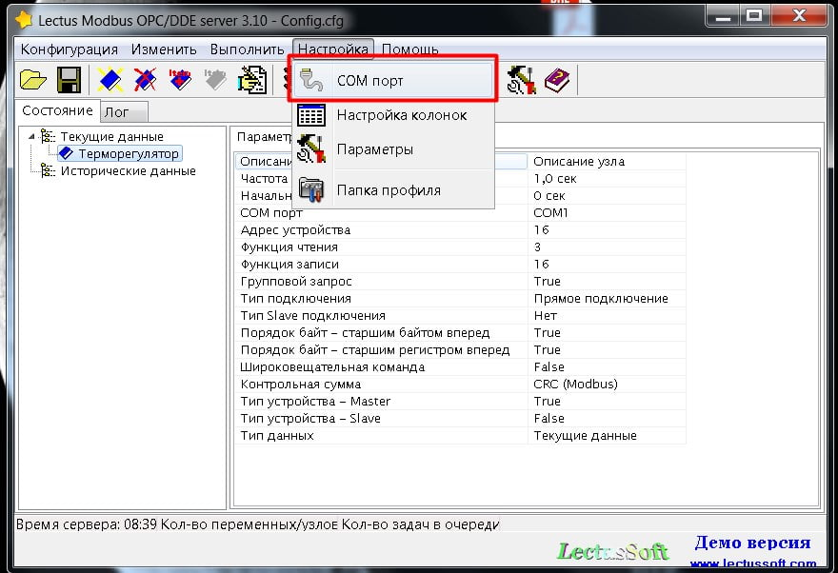This screenshot has width=838, height=573.
Task: Click the greyed-out Item toolbar icon
Action: pyautogui.click(x=215, y=80)
